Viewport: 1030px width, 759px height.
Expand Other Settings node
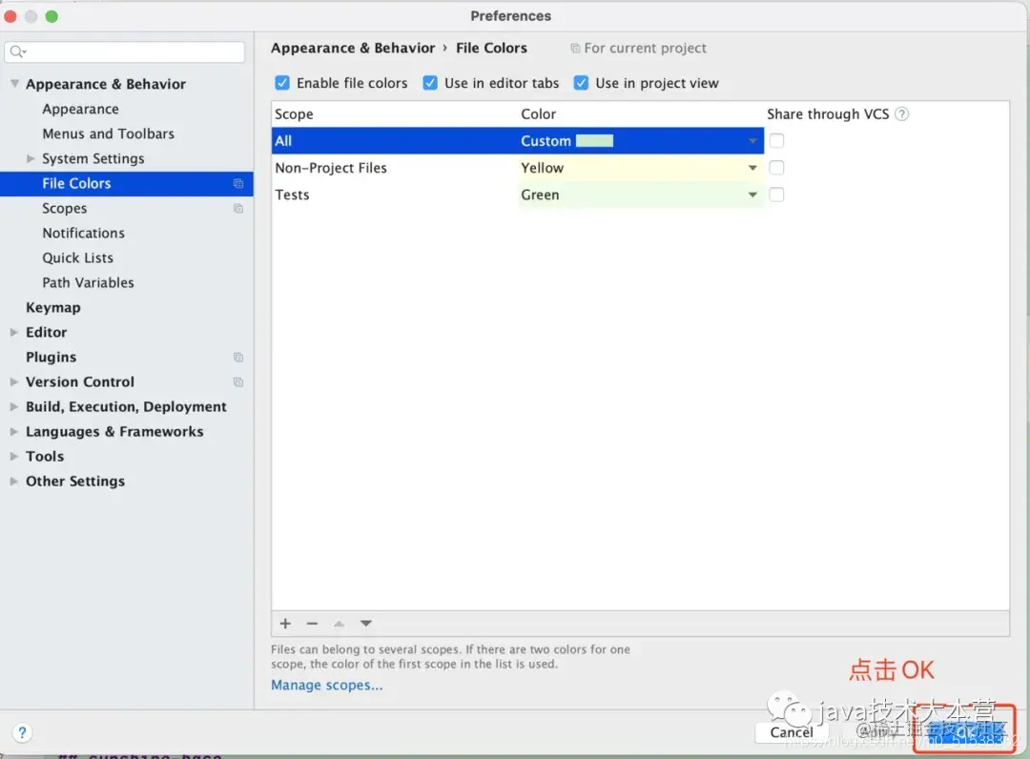pyautogui.click(x=13, y=482)
